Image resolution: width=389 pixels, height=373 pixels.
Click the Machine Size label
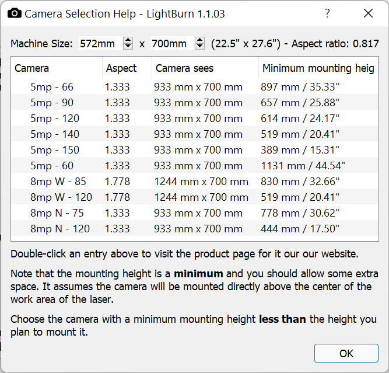click(41, 44)
